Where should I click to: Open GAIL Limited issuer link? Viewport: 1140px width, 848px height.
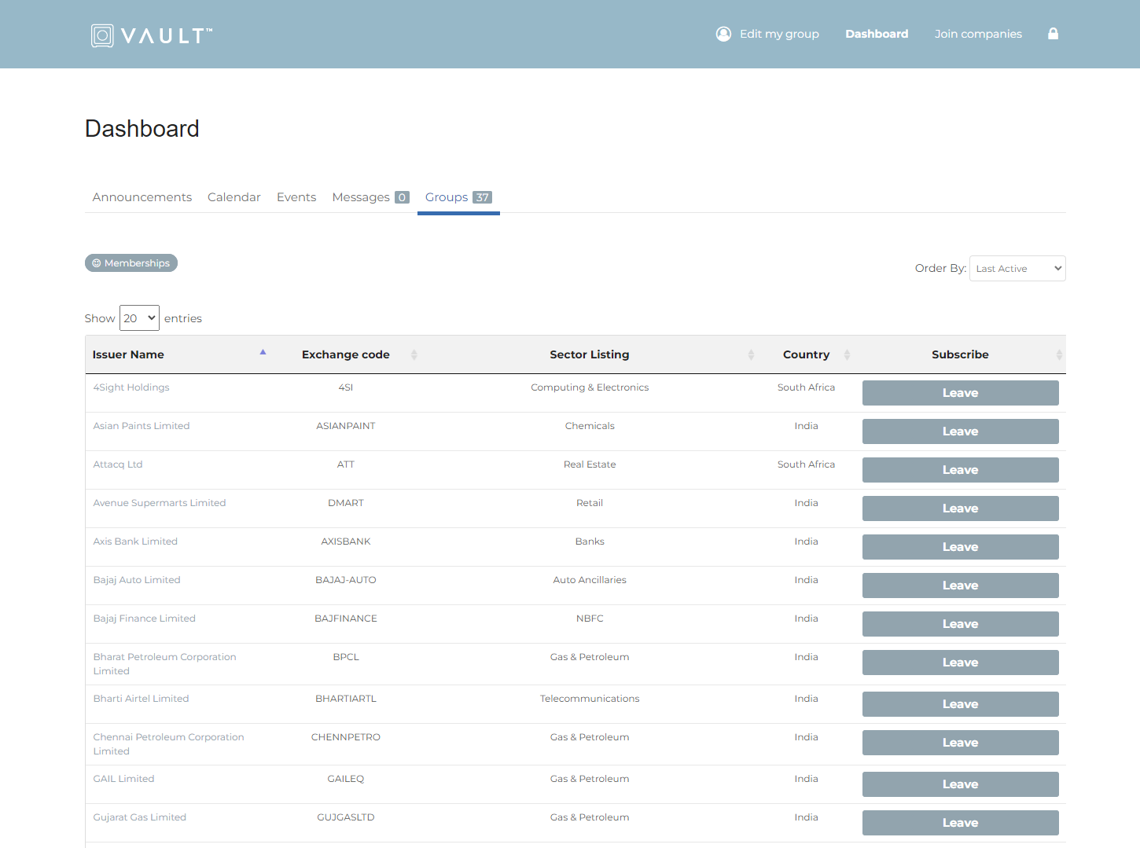point(123,779)
